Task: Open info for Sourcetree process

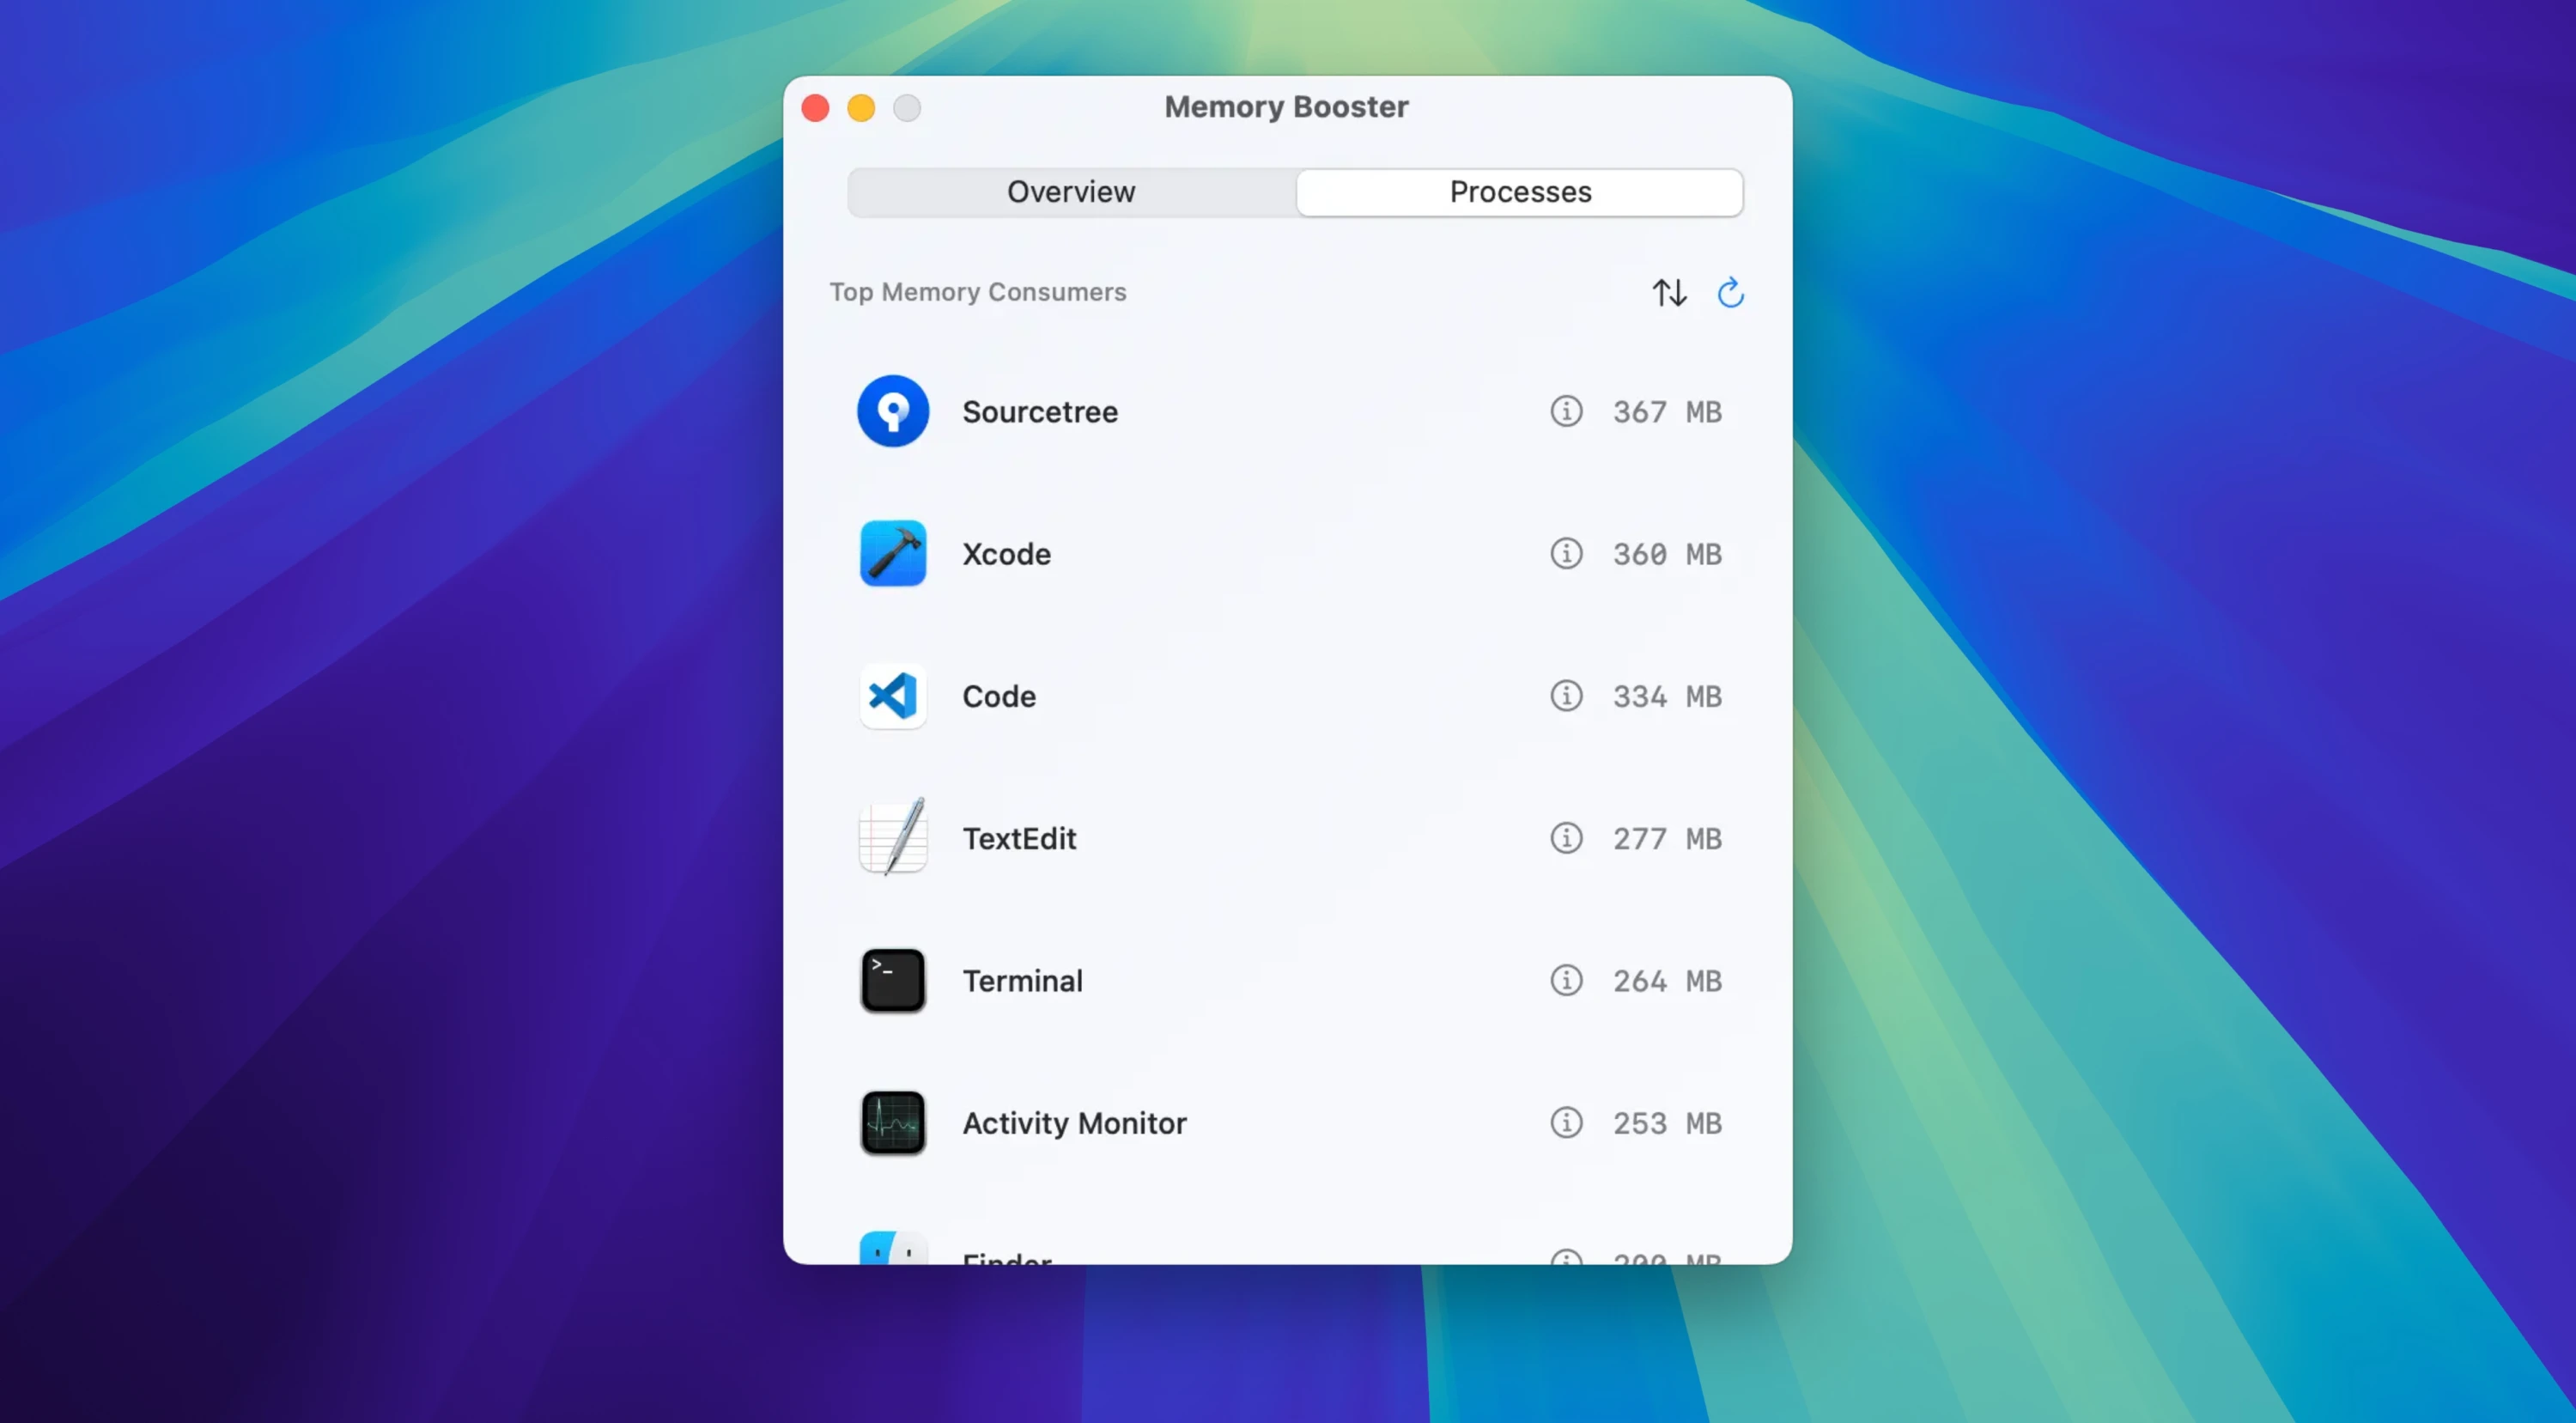Action: tap(1566, 411)
